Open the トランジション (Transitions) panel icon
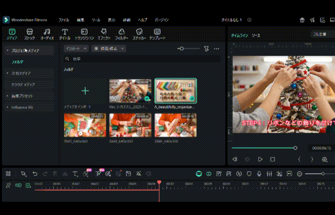This screenshot has height=215, width=335. pos(84,32)
